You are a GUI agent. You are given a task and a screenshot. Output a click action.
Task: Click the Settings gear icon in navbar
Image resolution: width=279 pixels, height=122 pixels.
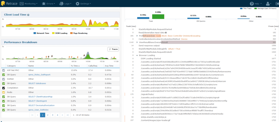pyautogui.click(x=77, y=4)
